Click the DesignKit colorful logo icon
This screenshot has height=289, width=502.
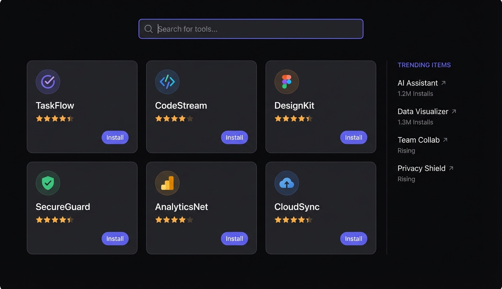pyautogui.click(x=286, y=81)
